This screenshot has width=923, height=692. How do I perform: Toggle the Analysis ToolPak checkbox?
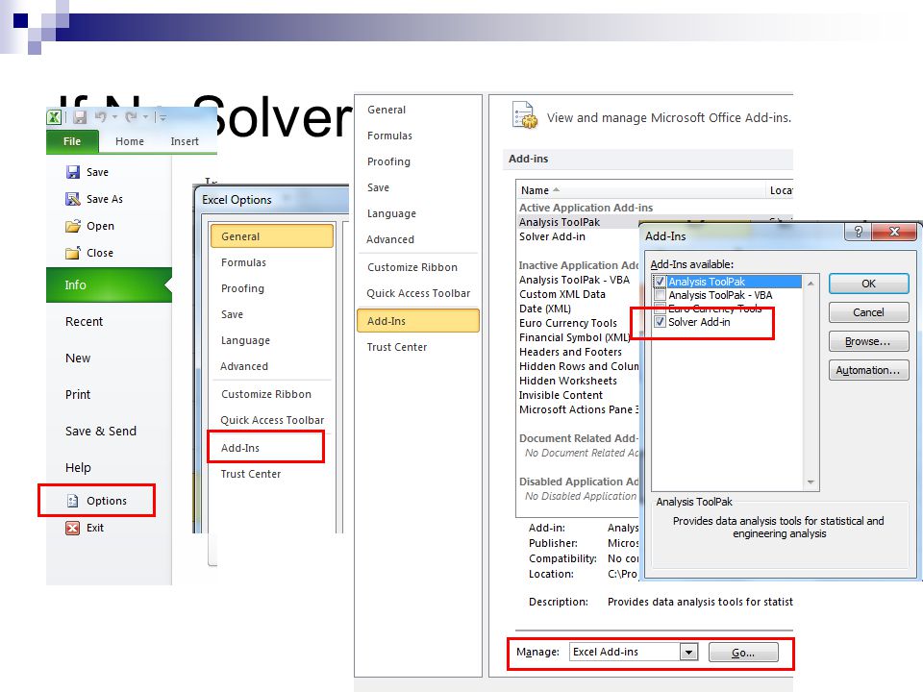click(x=660, y=282)
